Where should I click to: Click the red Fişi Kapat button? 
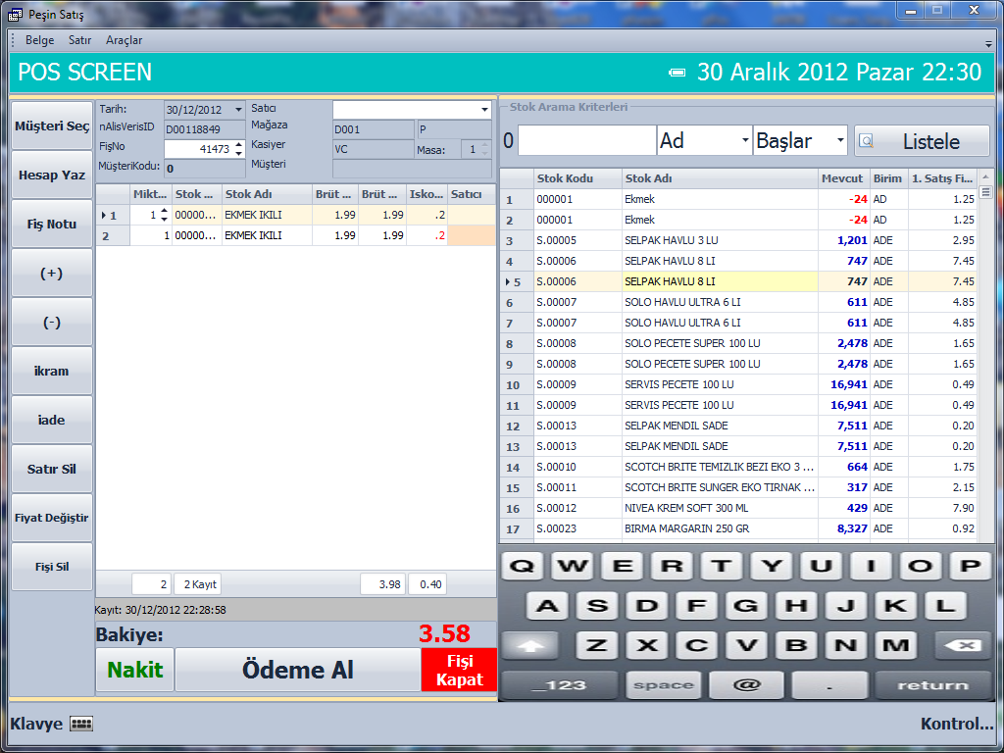point(459,671)
